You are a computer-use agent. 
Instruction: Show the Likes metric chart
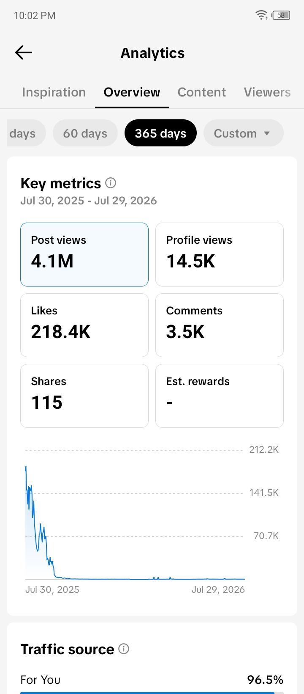(84, 325)
